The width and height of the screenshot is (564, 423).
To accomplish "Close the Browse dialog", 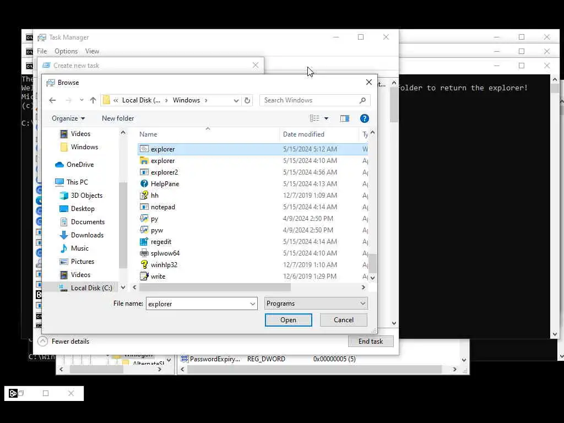I will tap(368, 83).
